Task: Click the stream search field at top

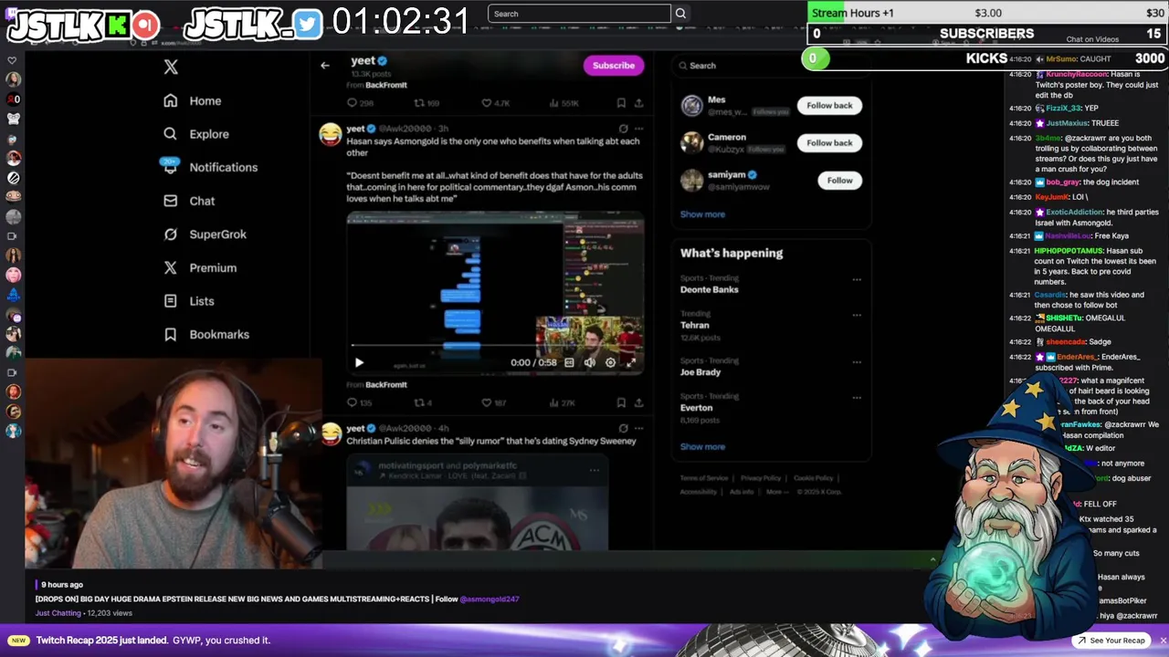Action: [x=579, y=14]
